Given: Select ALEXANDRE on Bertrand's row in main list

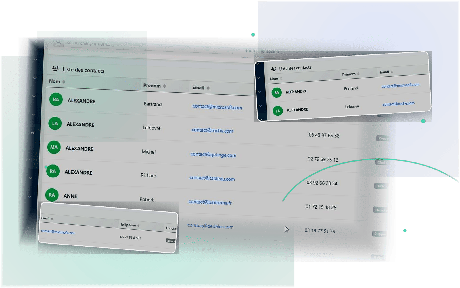Looking at the screenshot, I should pyautogui.click(x=81, y=101).
